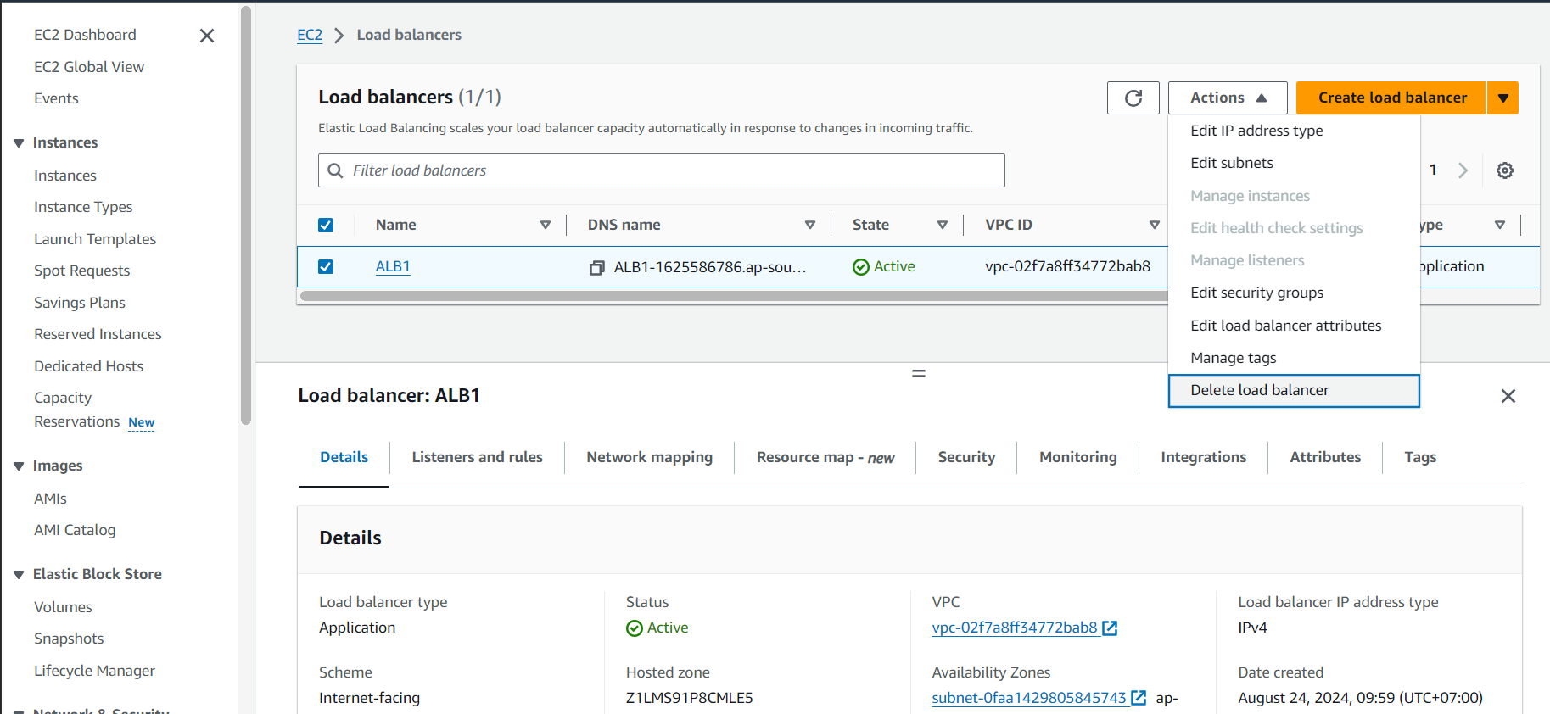Screen dimensions: 1550x714
Task: Open Volumes in sidebar
Action: [x=63, y=607]
